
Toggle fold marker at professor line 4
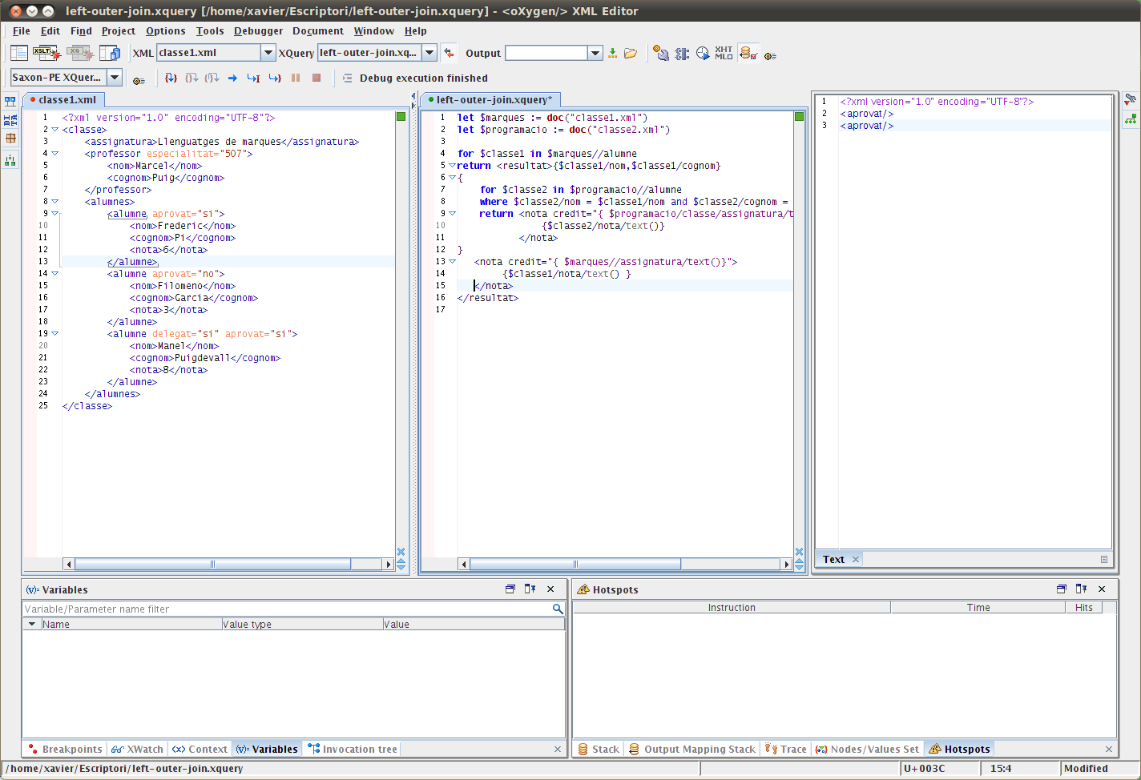54,154
